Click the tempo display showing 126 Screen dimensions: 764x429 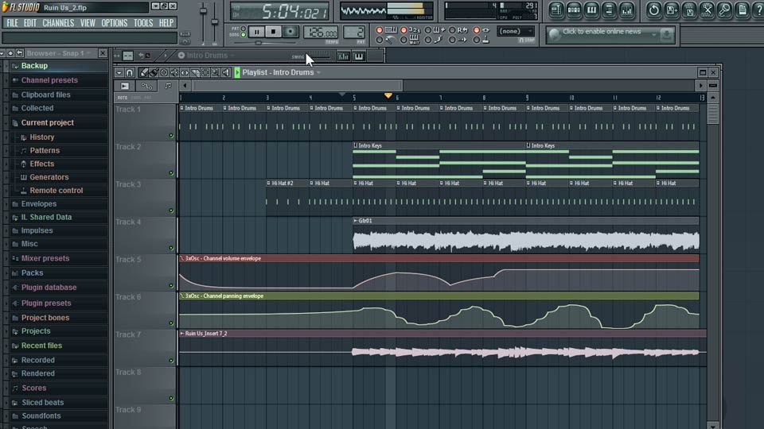320,33
